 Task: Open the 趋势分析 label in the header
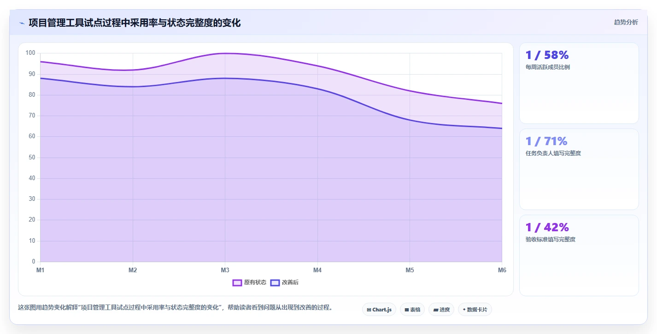(x=626, y=22)
